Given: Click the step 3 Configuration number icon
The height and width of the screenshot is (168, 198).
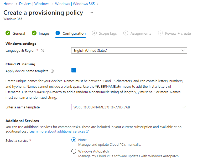Looking at the screenshot, I should pyautogui.click(x=58, y=33).
